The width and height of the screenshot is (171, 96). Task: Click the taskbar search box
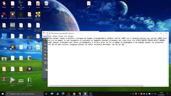(25, 94)
